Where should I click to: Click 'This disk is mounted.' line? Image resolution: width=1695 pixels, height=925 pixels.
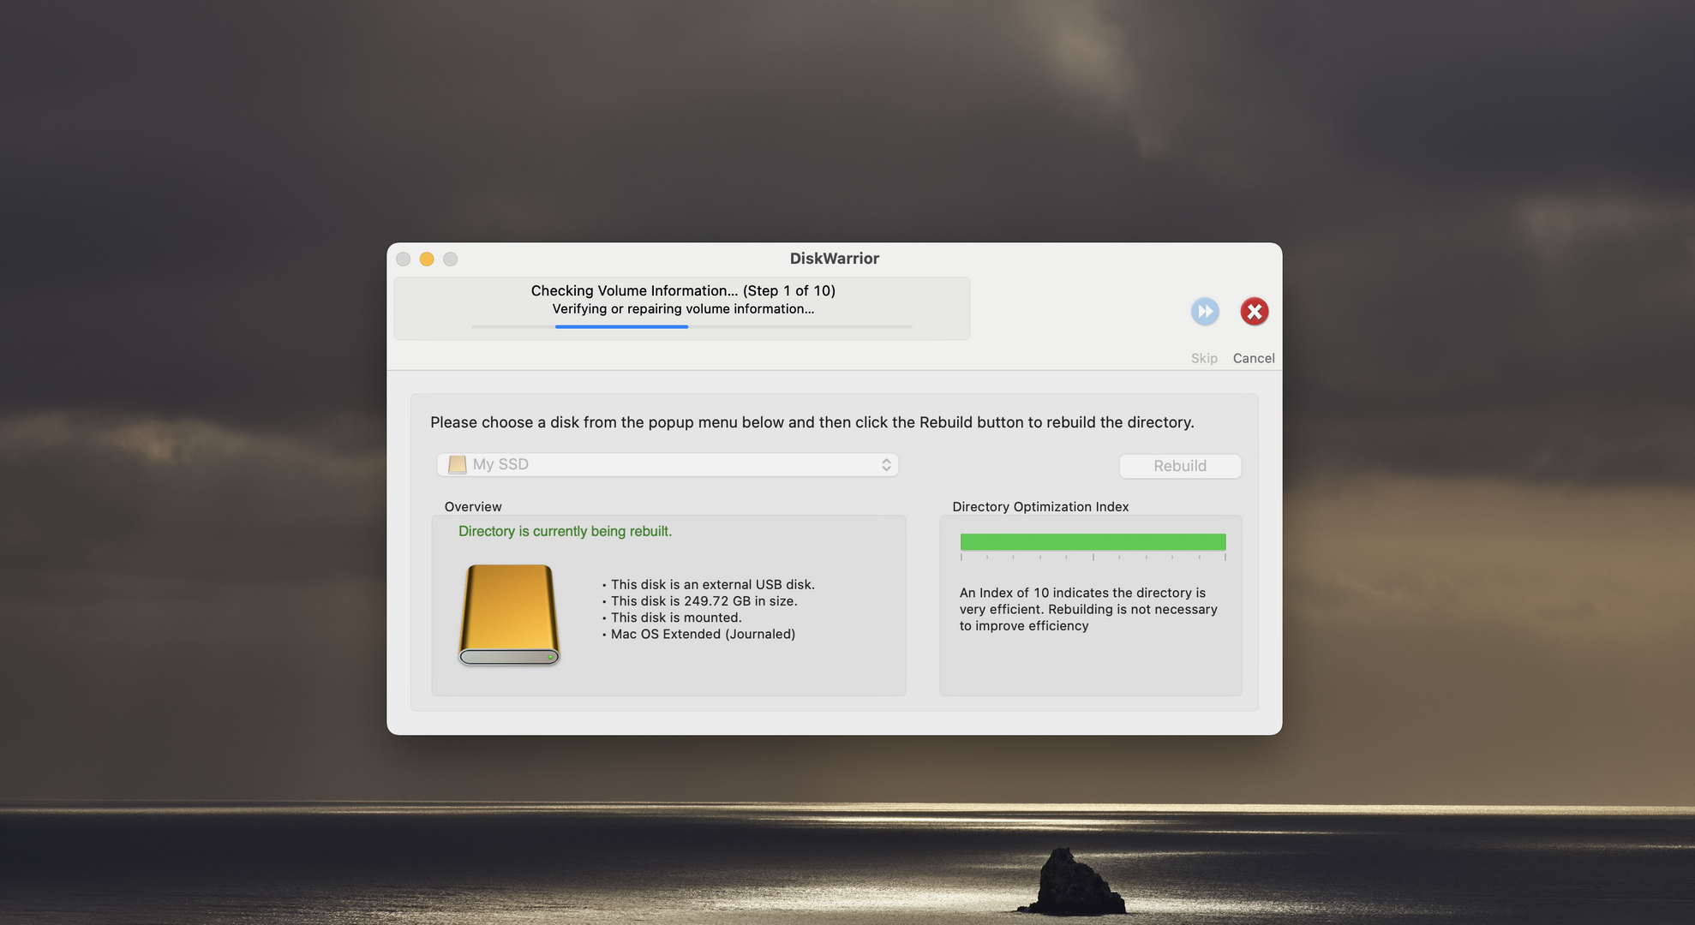676,618
